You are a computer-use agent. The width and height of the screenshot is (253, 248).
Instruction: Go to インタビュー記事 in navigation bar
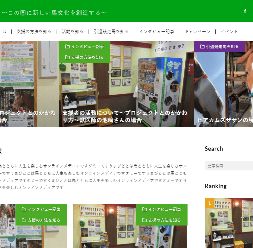pyautogui.click(x=157, y=31)
